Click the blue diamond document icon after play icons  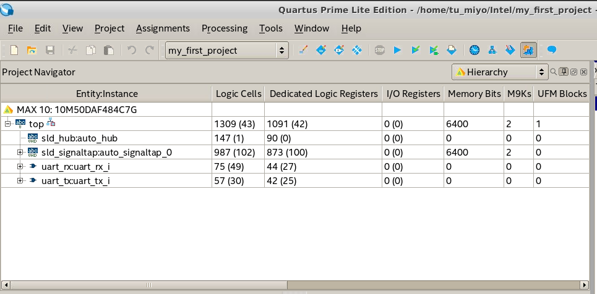click(x=451, y=50)
